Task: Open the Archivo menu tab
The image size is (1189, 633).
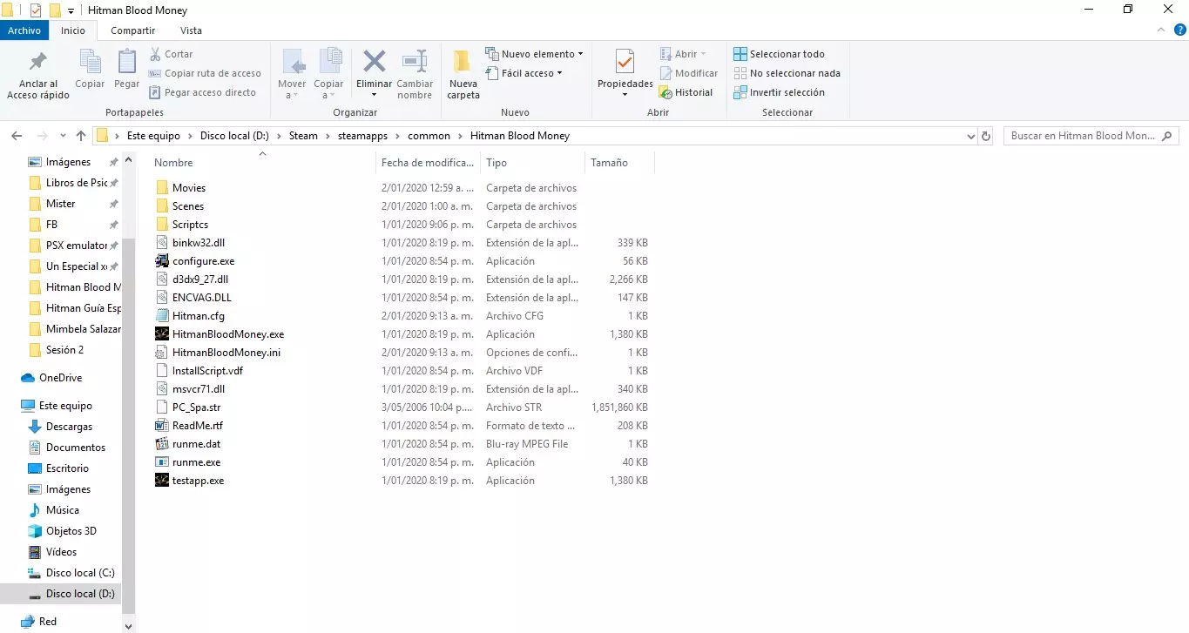Action: click(x=24, y=30)
